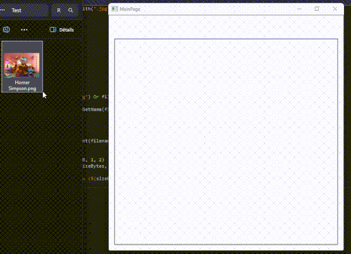
Task: Click inside the bordered drop area of MainPage
Action: click(226, 142)
